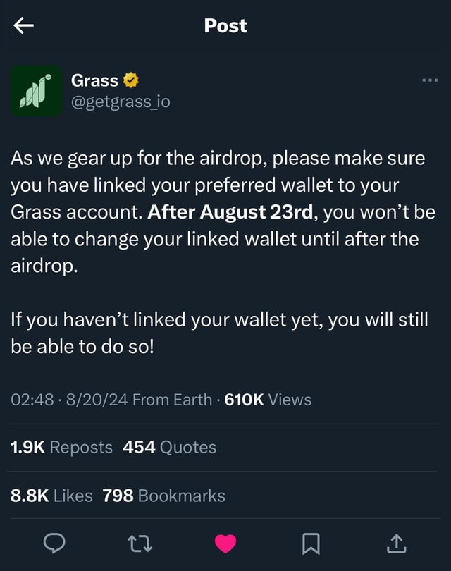
Task: Toggle the bookmark icon
Action: click(311, 543)
